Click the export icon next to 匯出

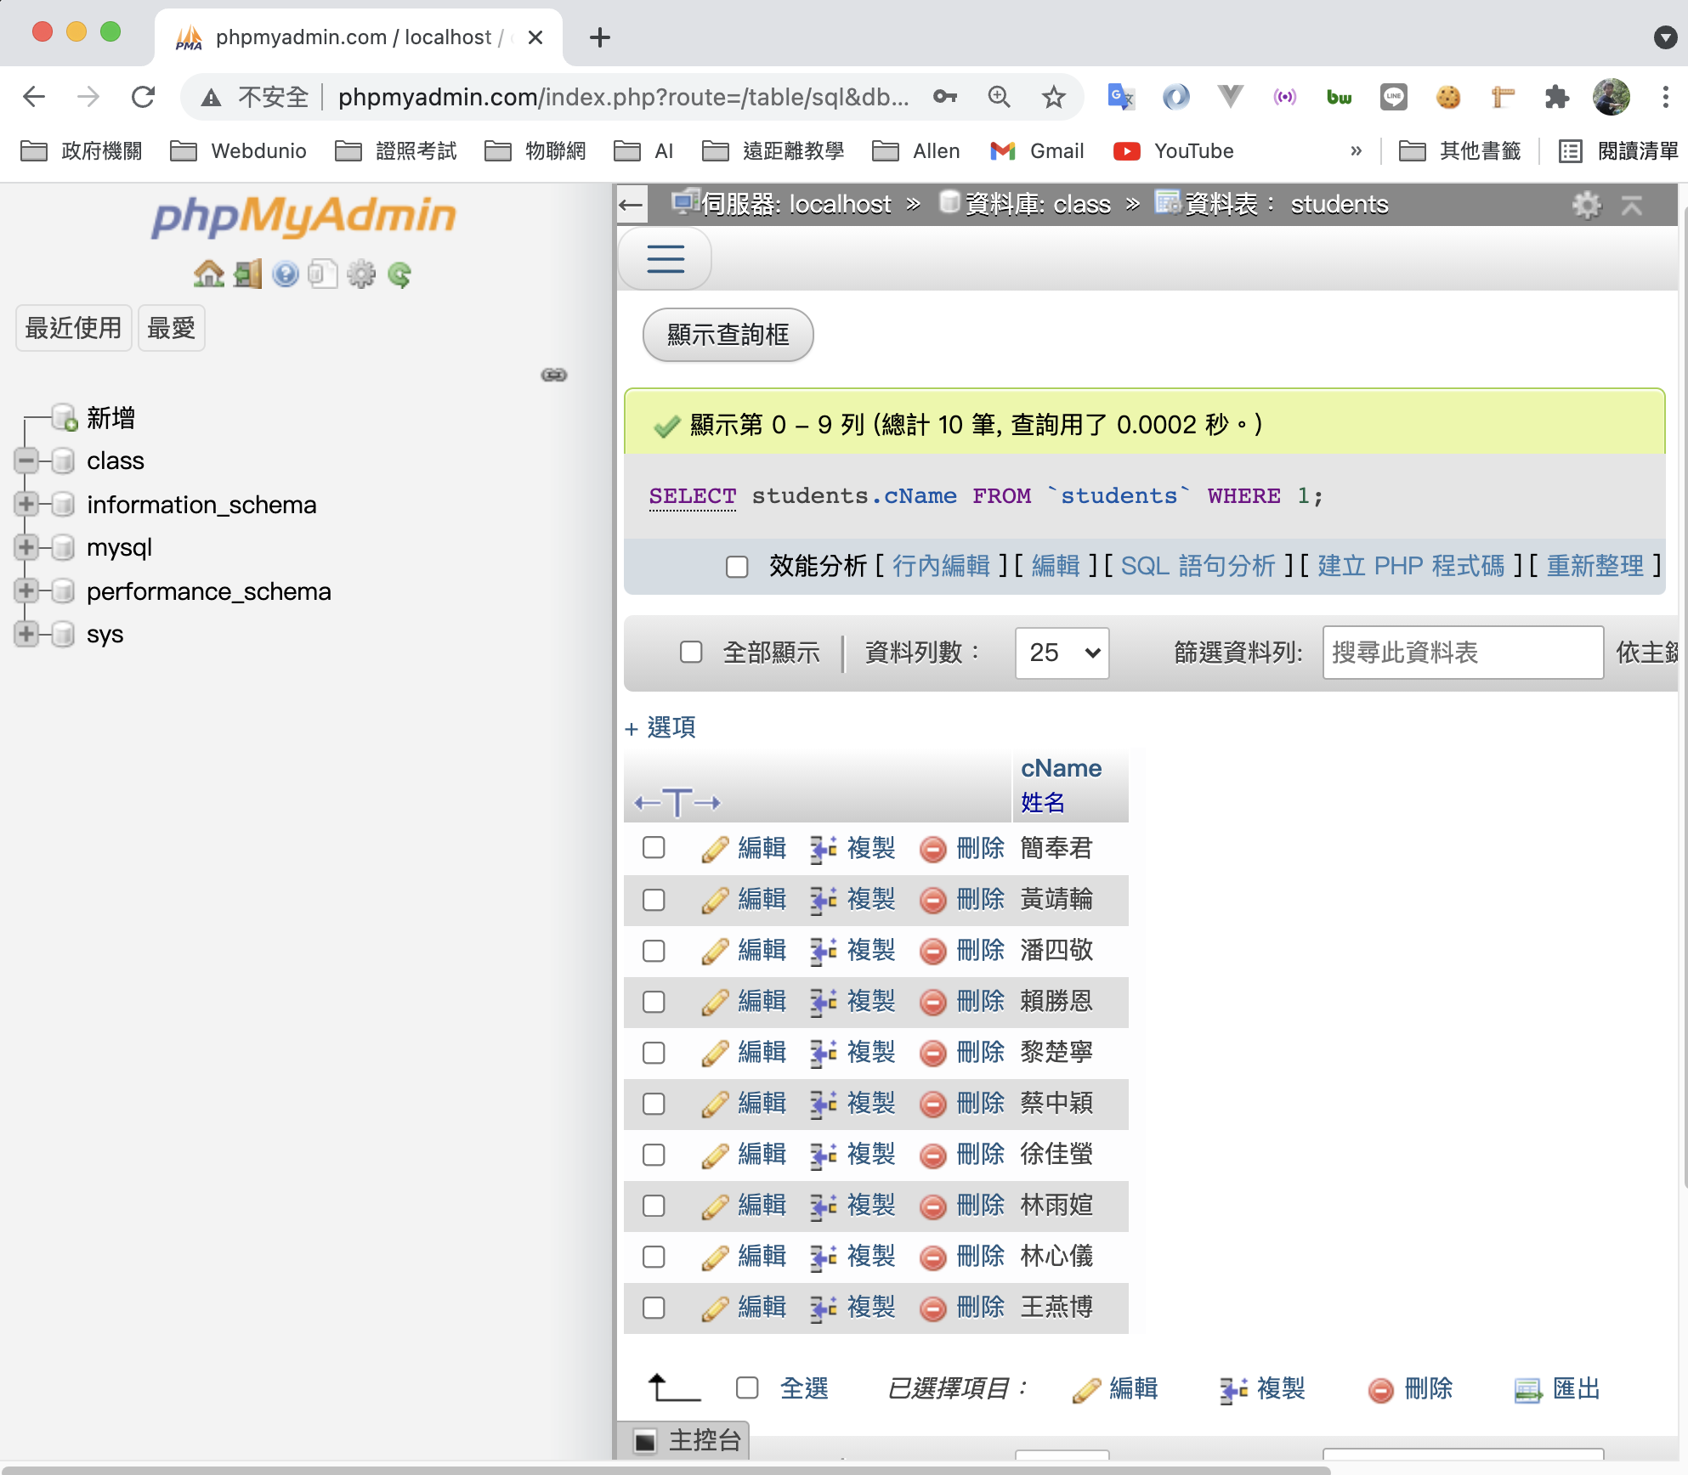tap(1528, 1390)
